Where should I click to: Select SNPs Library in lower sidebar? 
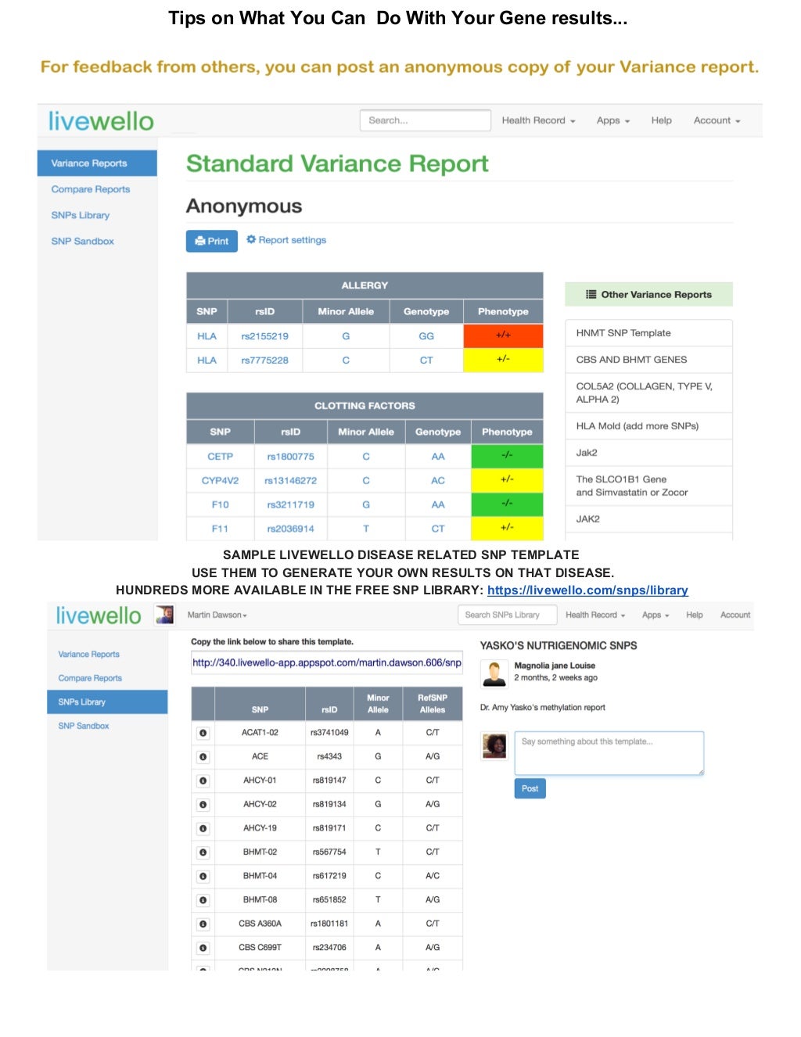pyautogui.click(x=107, y=702)
